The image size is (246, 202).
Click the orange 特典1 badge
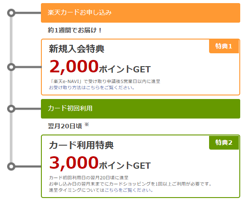[x=224, y=46]
